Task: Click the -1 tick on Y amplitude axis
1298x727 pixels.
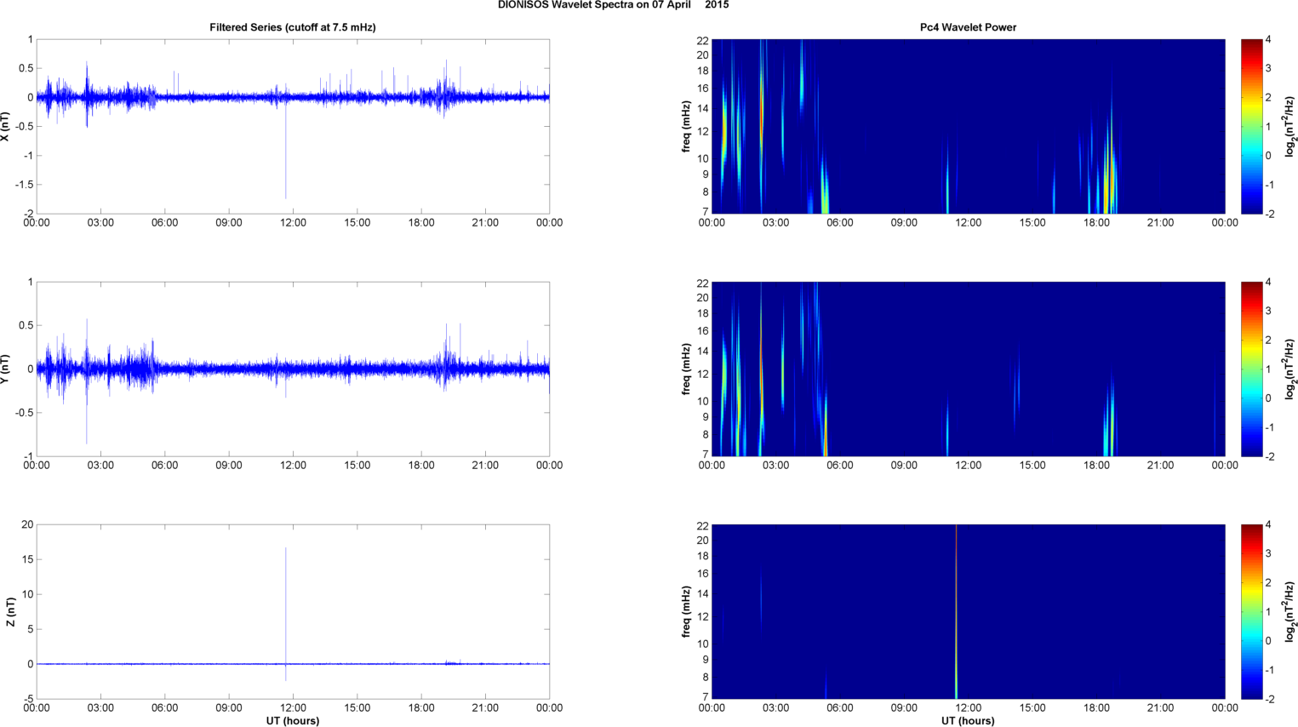Action: 29,456
